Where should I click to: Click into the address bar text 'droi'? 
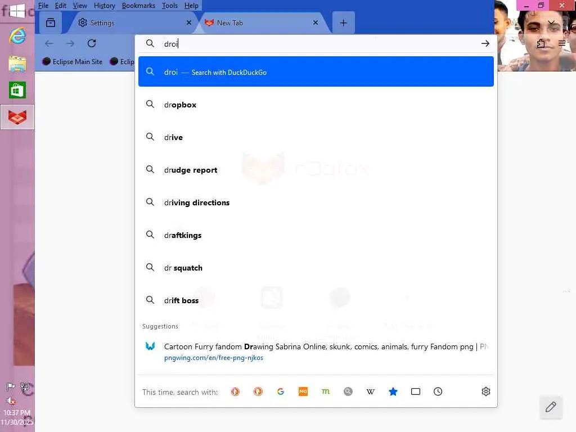click(171, 44)
